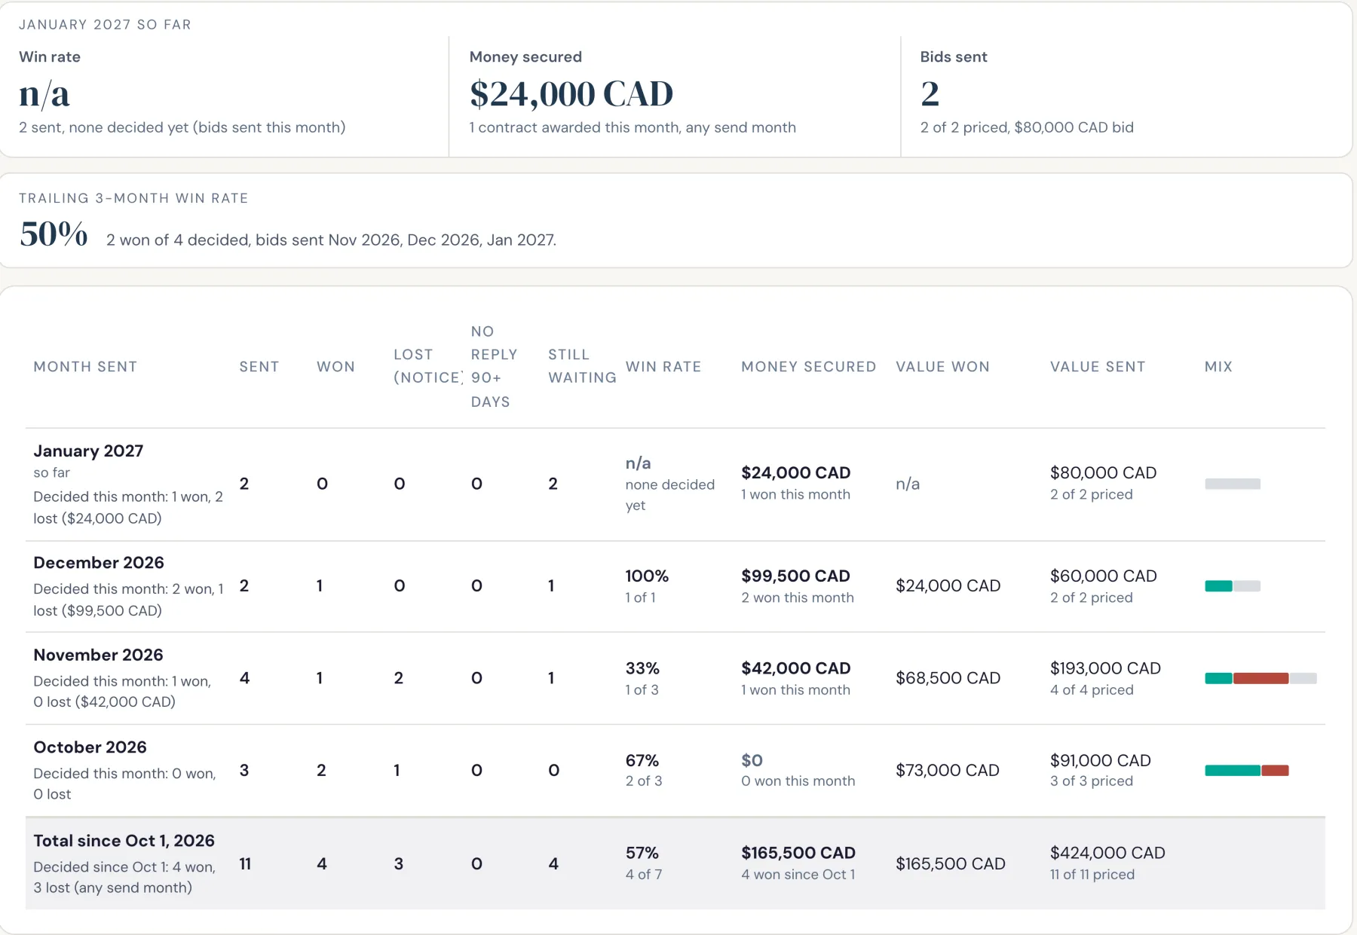This screenshot has width=1357, height=935.
Task: Click the VALUE SENT column header
Action: coord(1098,367)
